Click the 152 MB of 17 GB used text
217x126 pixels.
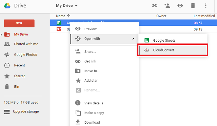tap(21, 102)
